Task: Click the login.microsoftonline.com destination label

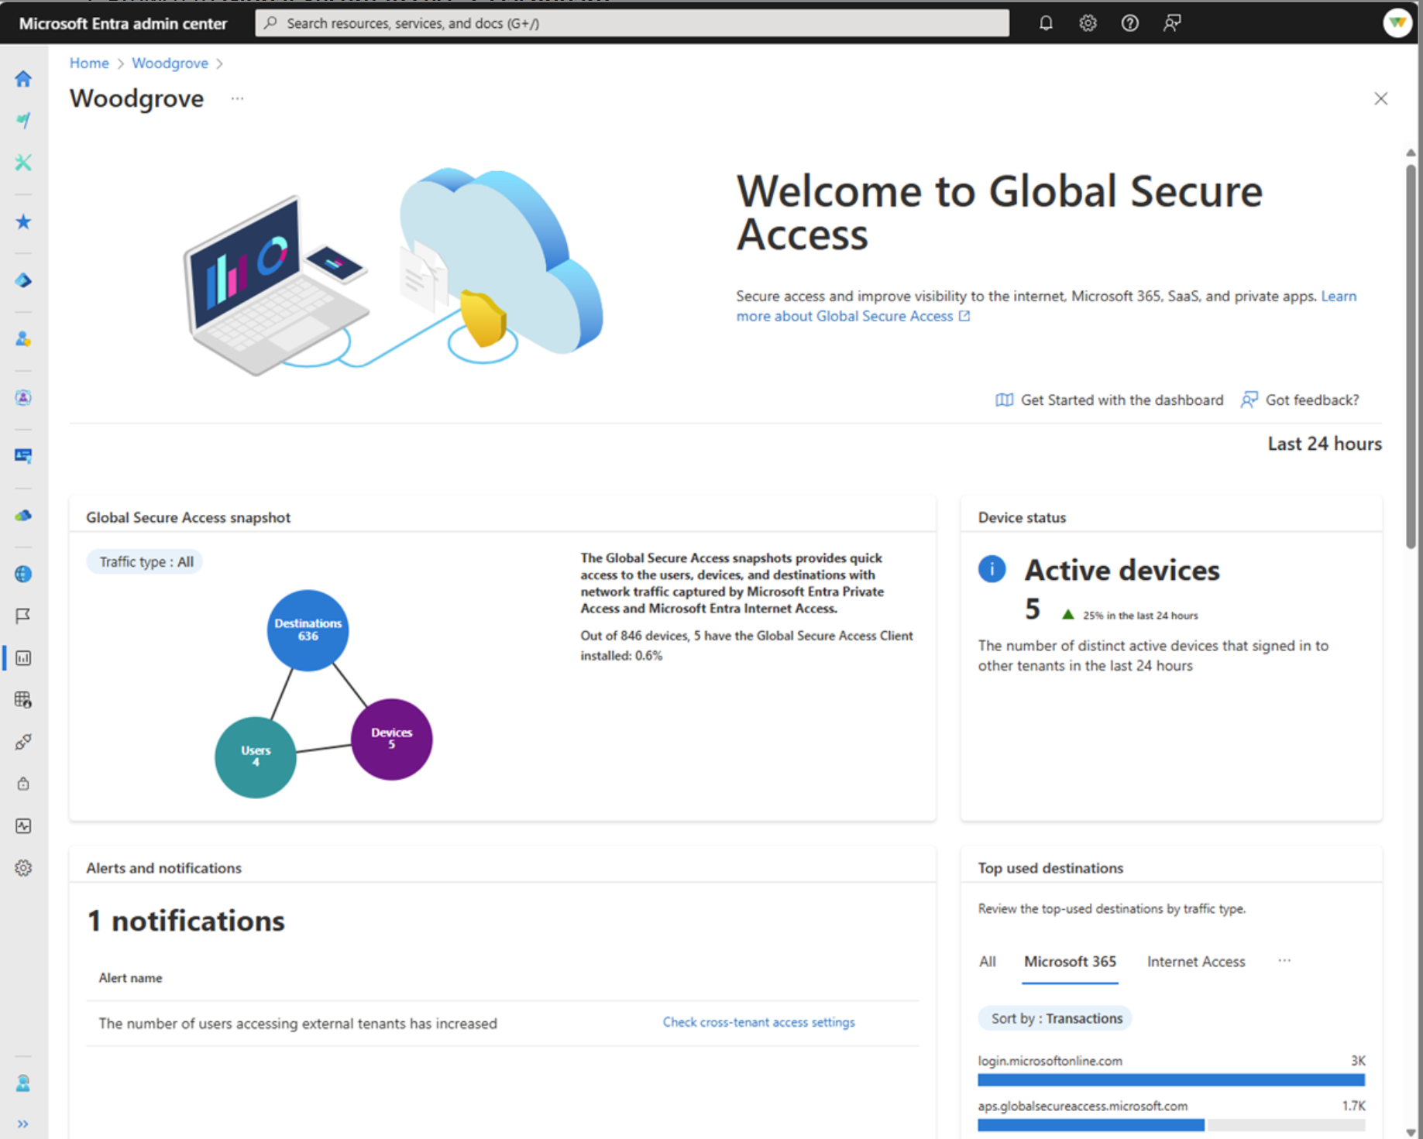Action: [1050, 1061]
